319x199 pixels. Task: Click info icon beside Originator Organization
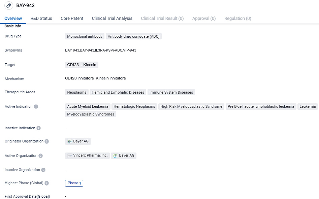tap(47, 141)
